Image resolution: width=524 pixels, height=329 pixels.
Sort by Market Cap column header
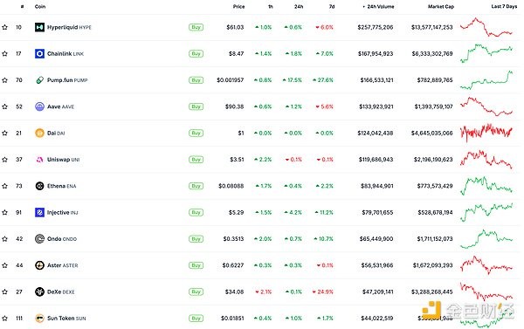point(441,6)
